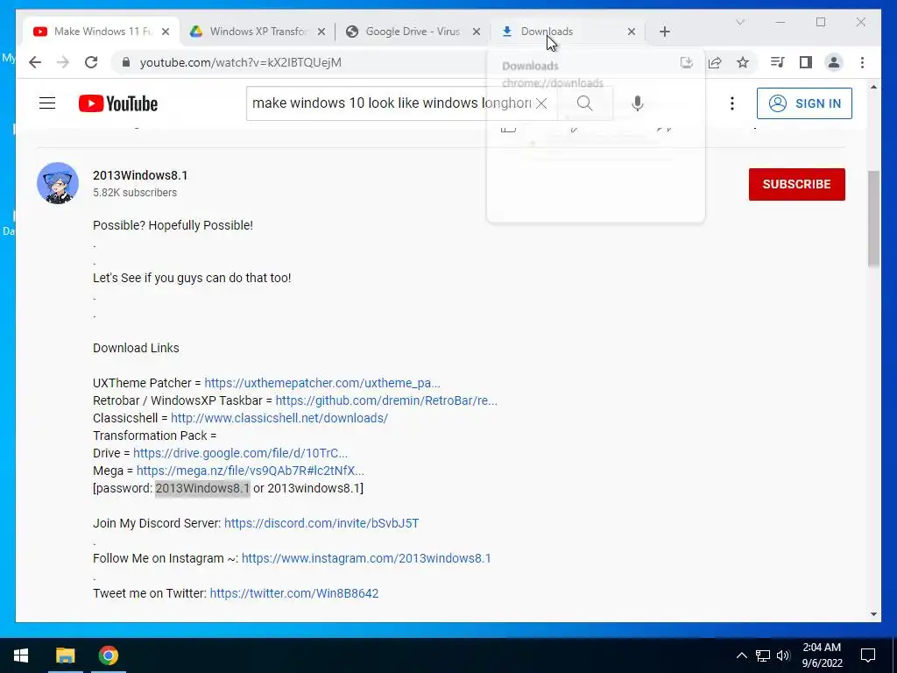Click the install app icon in address bar
This screenshot has height=673, width=897.
pyautogui.click(x=687, y=62)
